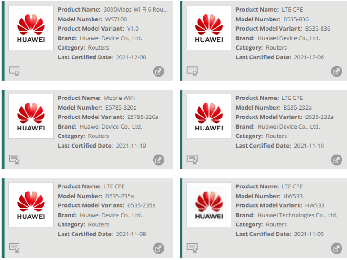Open external link for HWS33 card
Viewport: 347px width, 260px height.
tap(336, 248)
